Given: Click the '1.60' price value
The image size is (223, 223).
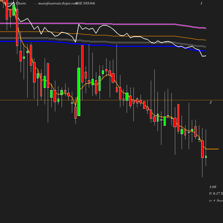Looking at the screenshot, I should [x=213, y=187].
